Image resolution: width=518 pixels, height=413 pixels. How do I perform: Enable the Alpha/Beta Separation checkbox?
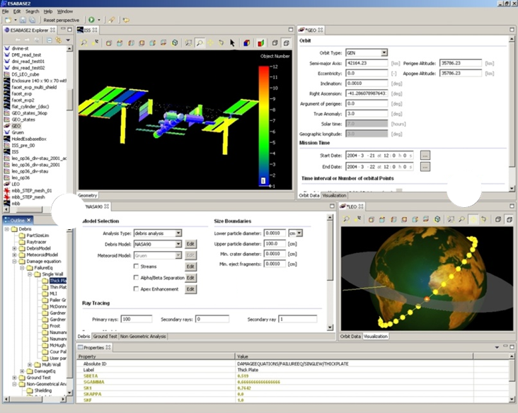136,277
